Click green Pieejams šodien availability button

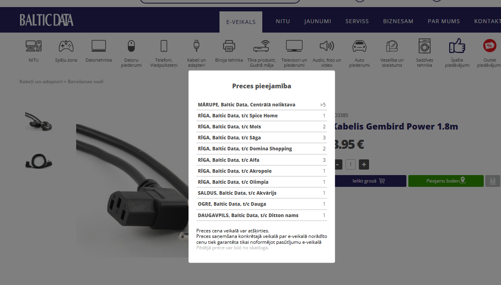(x=446, y=181)
